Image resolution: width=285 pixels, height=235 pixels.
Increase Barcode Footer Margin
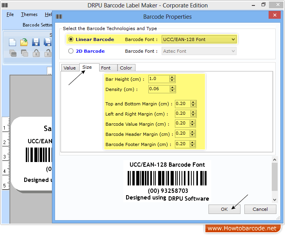[192, 142]
